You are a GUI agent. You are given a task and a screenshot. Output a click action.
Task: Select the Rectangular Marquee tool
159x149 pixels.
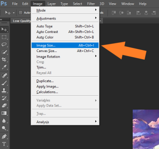tap(4, 37)
